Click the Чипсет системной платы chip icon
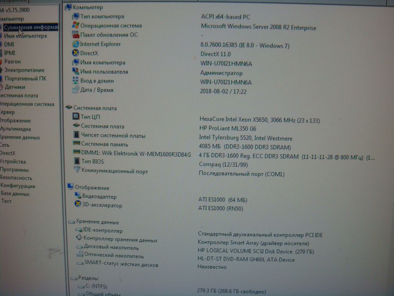 (76, 135)
